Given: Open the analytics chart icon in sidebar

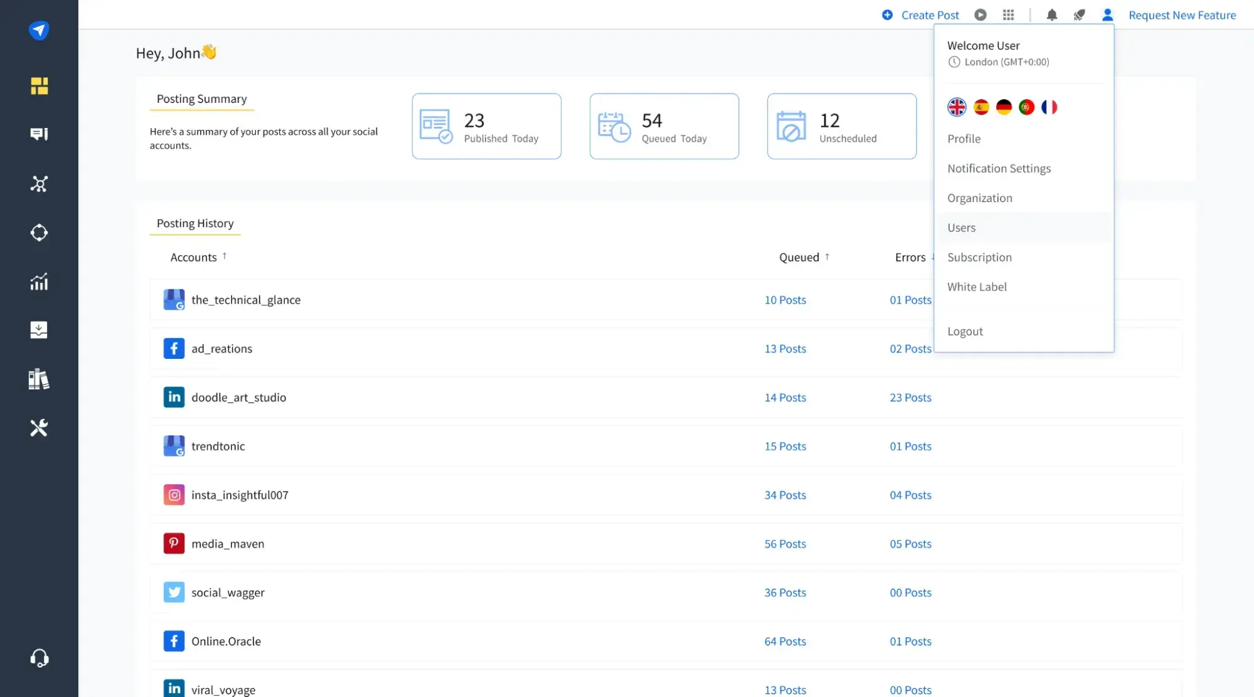Looking at the screenshot, I should [x=39, y=282].
